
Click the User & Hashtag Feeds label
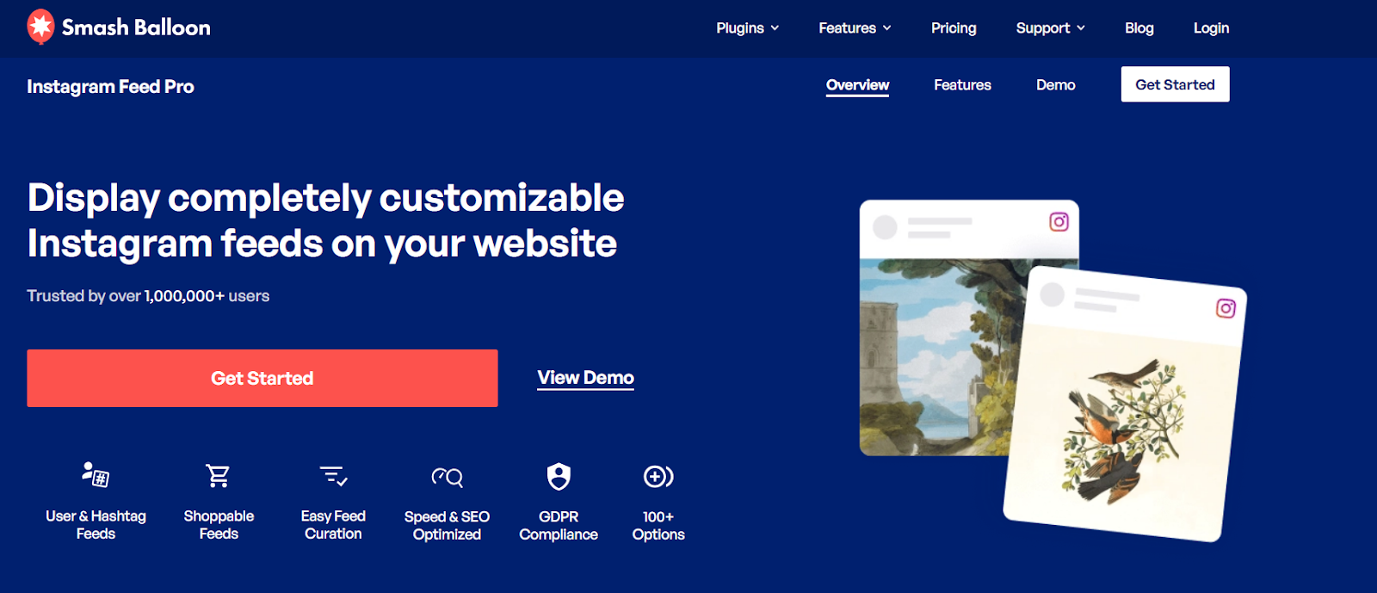(96, 525)
